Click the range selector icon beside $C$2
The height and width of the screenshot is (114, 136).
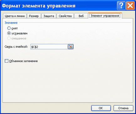click(71, 47)
